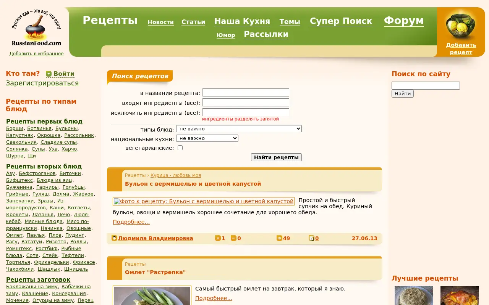Focus the исключить ингредиенты field

[x=246, y=112]
